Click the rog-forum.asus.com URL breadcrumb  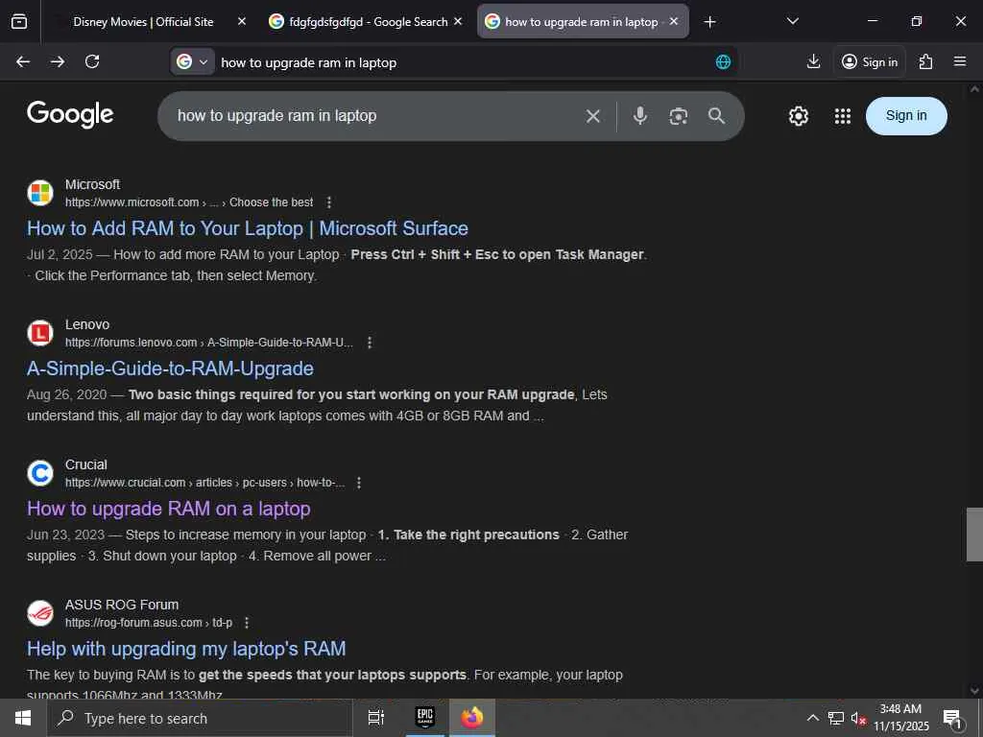click(149, 622)
